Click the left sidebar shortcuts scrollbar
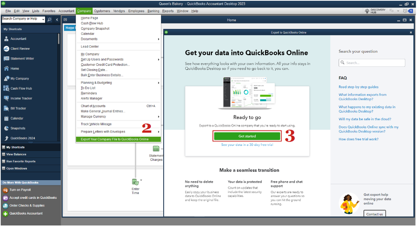 (58, 39)
